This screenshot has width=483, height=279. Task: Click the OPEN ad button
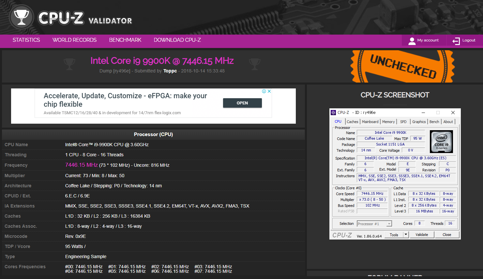(x=242, y=103)
